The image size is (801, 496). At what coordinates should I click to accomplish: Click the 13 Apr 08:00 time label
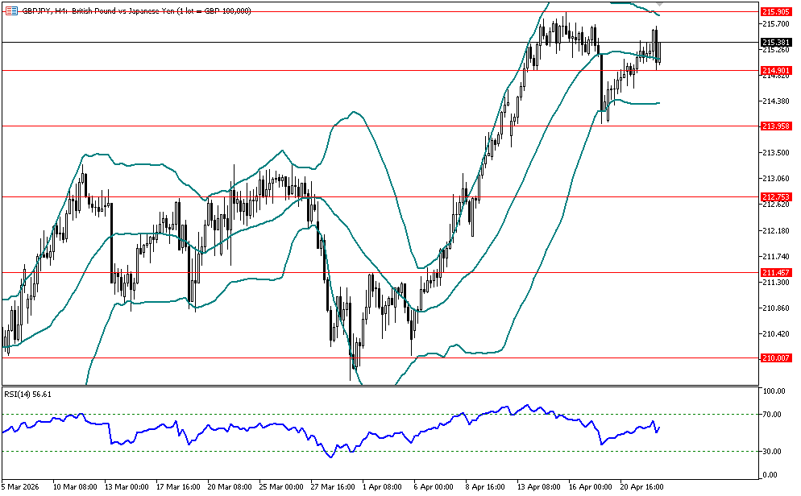pyautogui.click(x=540, y=487)
